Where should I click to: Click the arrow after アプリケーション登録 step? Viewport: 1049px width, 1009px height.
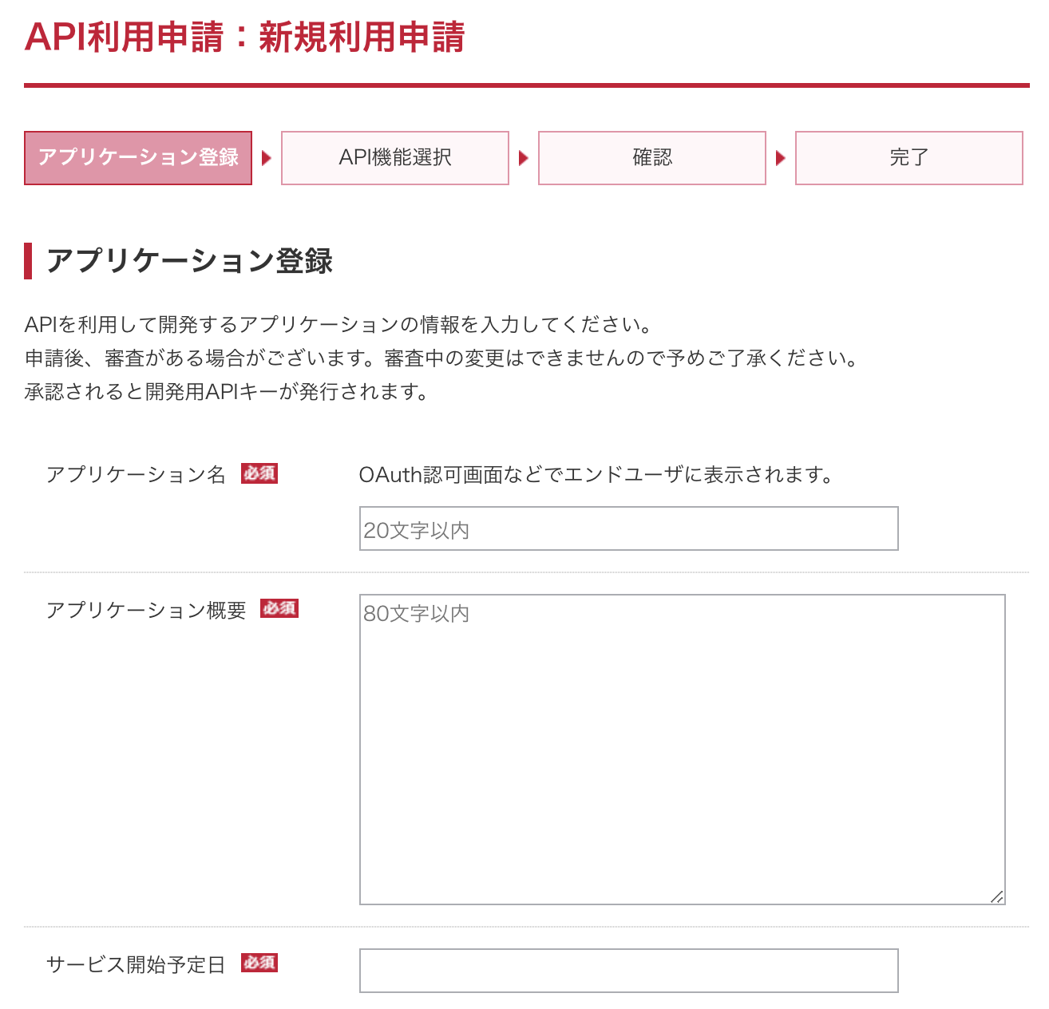(267, 158)
